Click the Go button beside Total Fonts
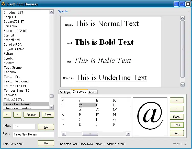192x149 pixels. 46,143
